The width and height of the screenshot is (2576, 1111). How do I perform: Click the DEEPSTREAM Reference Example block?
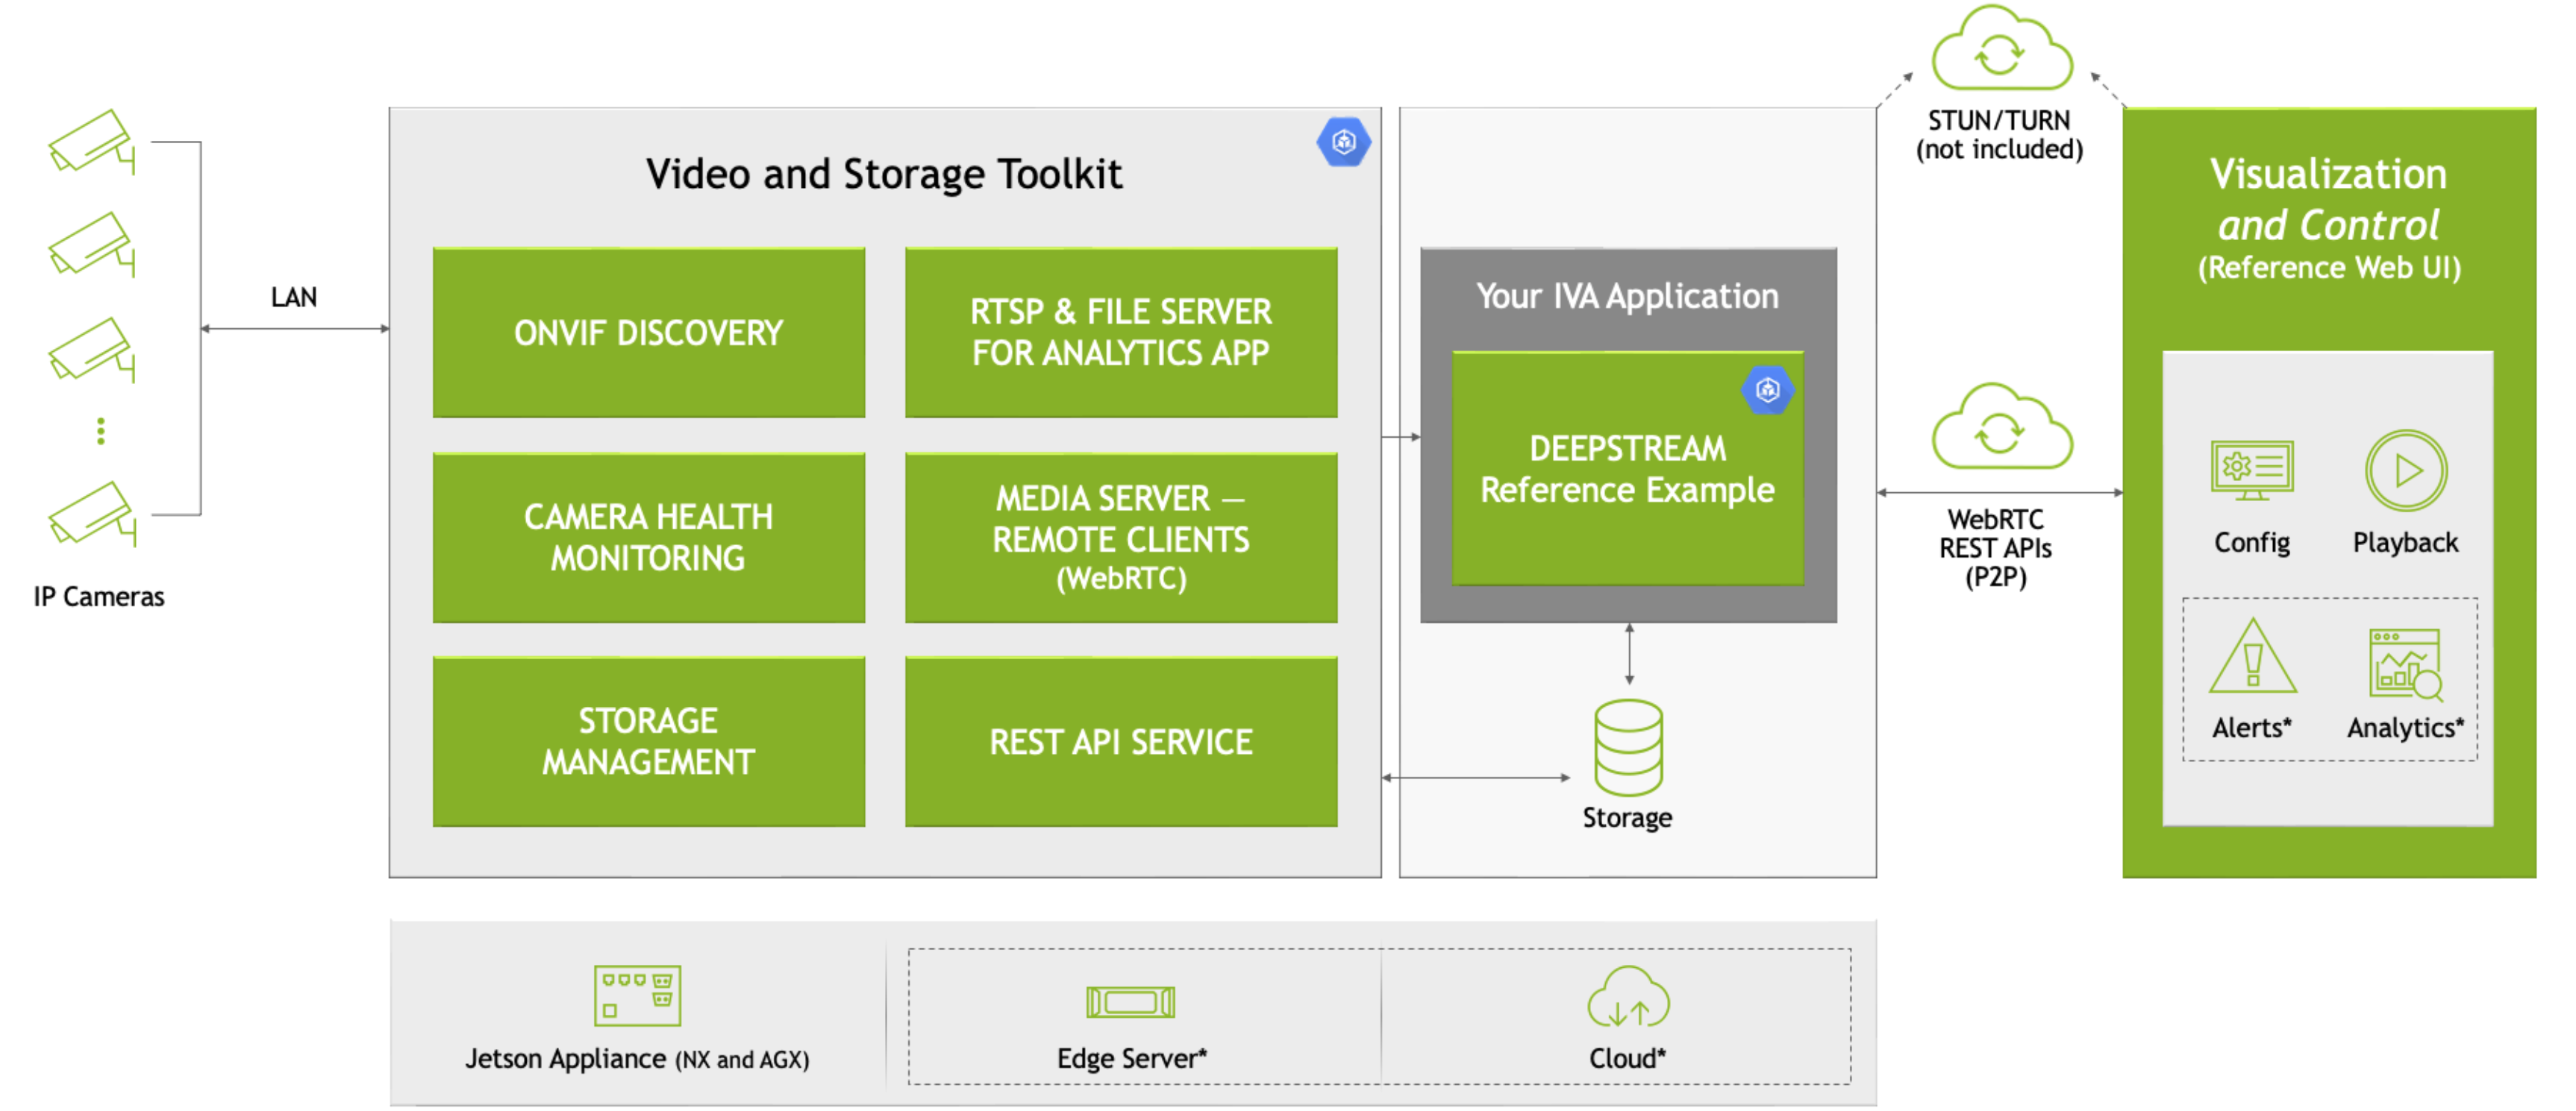click(x=1627, y=468)
